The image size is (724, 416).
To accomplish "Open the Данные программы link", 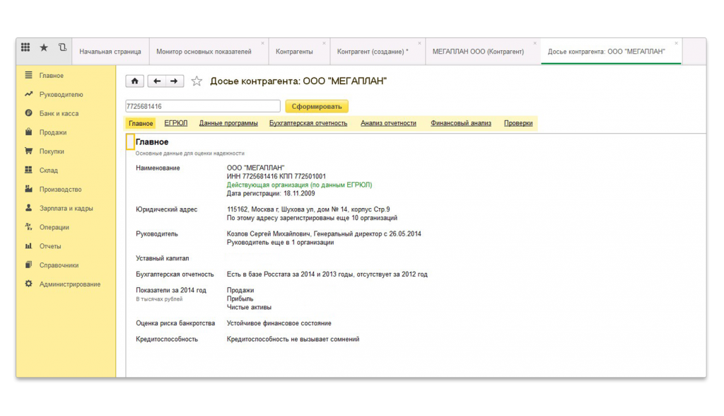I will coord(228,123).
